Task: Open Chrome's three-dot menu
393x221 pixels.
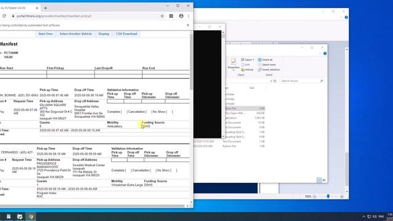Action: coord(189,16)
